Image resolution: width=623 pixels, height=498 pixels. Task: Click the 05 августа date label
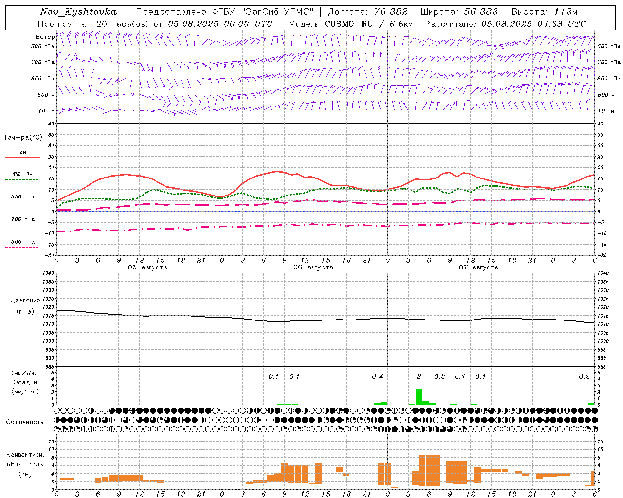[x=148, y=267]
